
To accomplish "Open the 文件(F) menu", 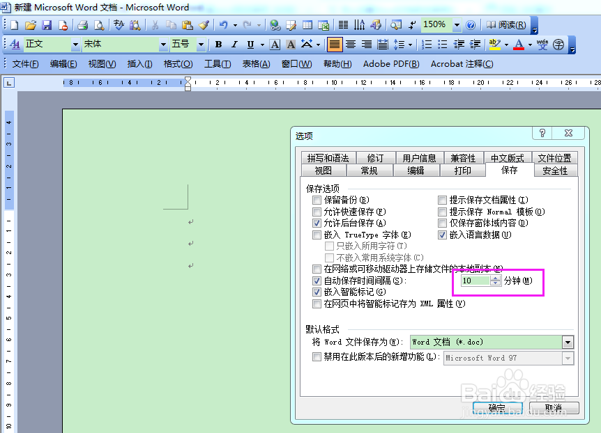I will pyautogui.click(x=25, y=64).
